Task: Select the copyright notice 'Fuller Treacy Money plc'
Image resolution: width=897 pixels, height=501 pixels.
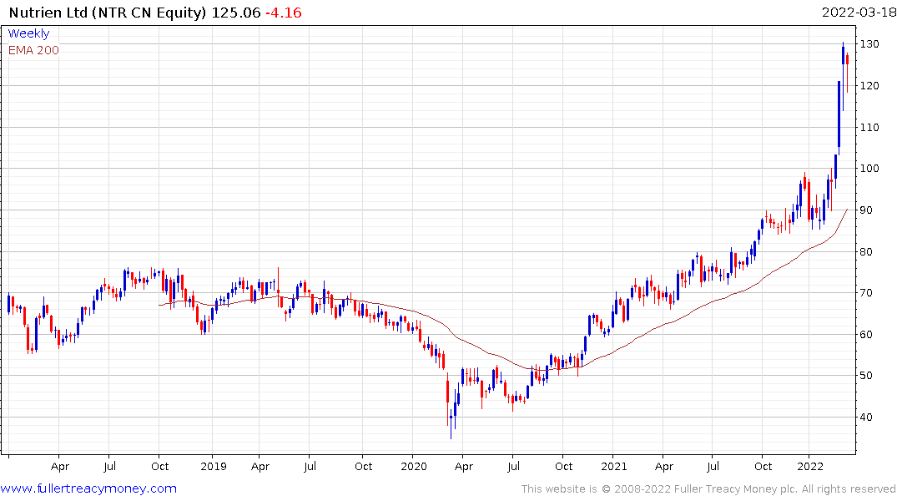Action: (735, 489)
